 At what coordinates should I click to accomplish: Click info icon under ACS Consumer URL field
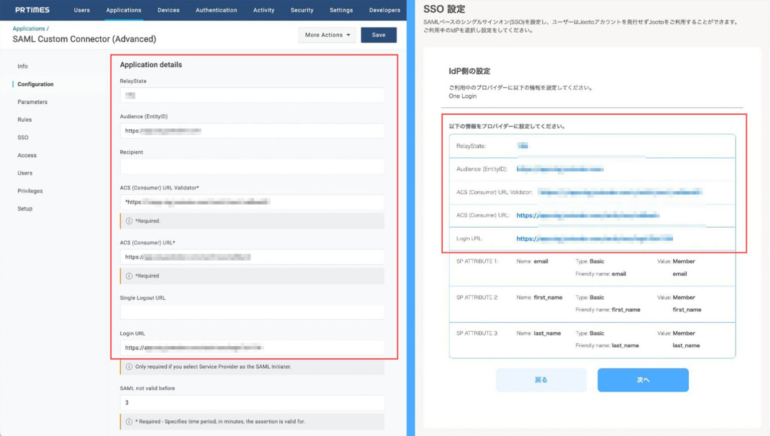129,276
